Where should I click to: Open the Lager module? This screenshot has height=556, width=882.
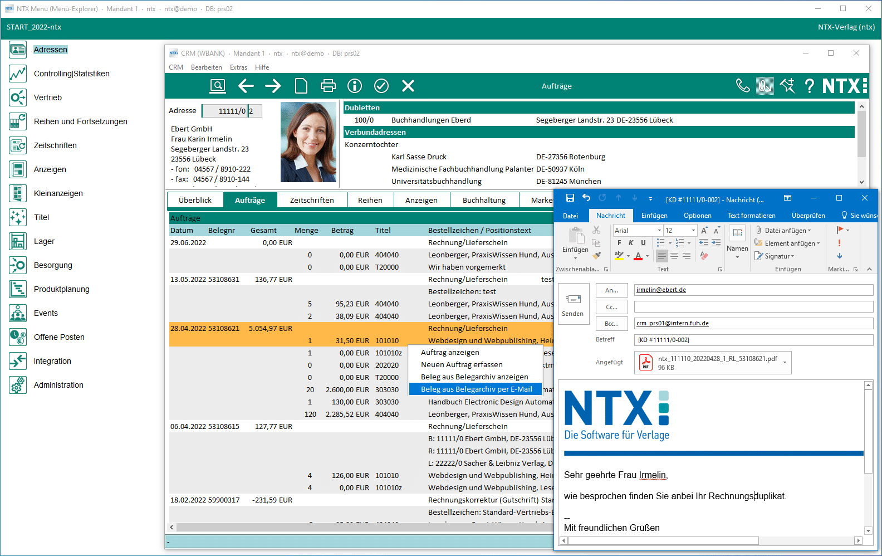[x=44, y=241]
